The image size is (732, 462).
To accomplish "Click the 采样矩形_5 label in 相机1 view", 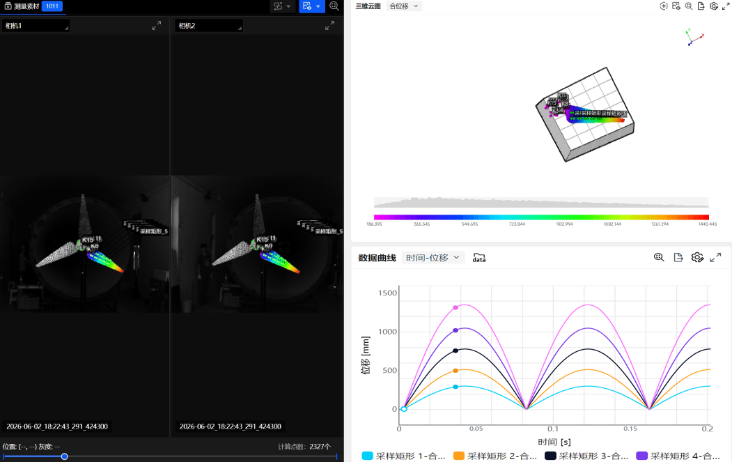I will pyautogui.click(x=154, y=231).
